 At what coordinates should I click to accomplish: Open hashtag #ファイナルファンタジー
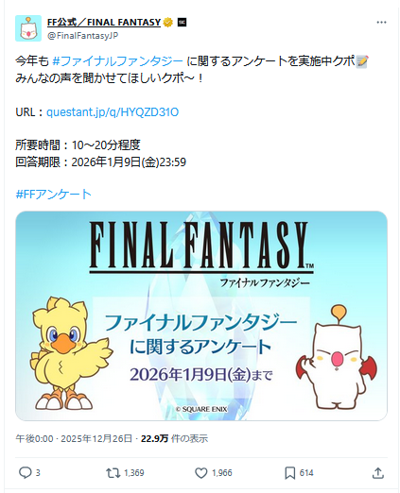pos(117,61)
